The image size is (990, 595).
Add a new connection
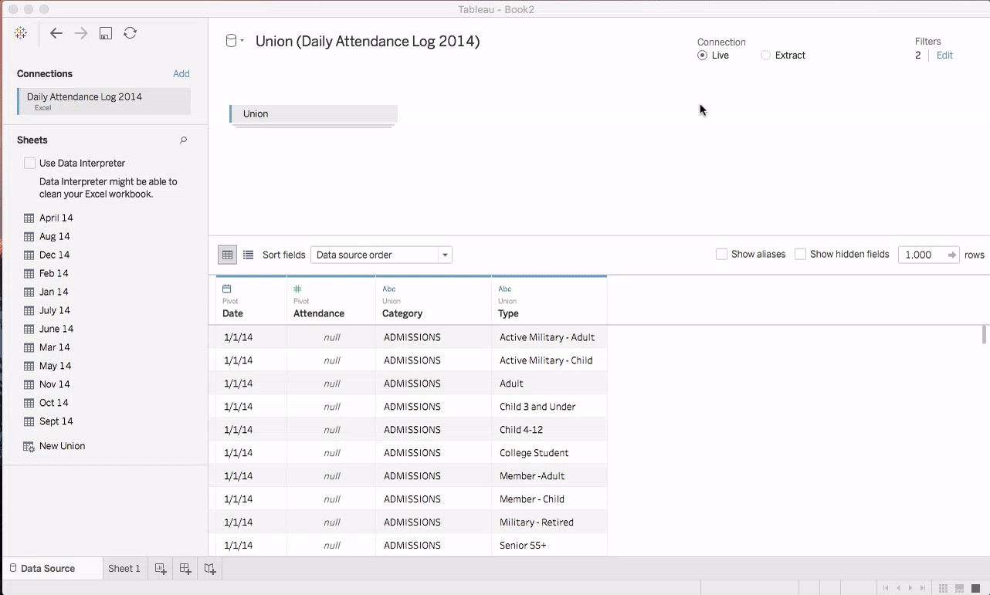pyautogui.click(x=181, y=74)
